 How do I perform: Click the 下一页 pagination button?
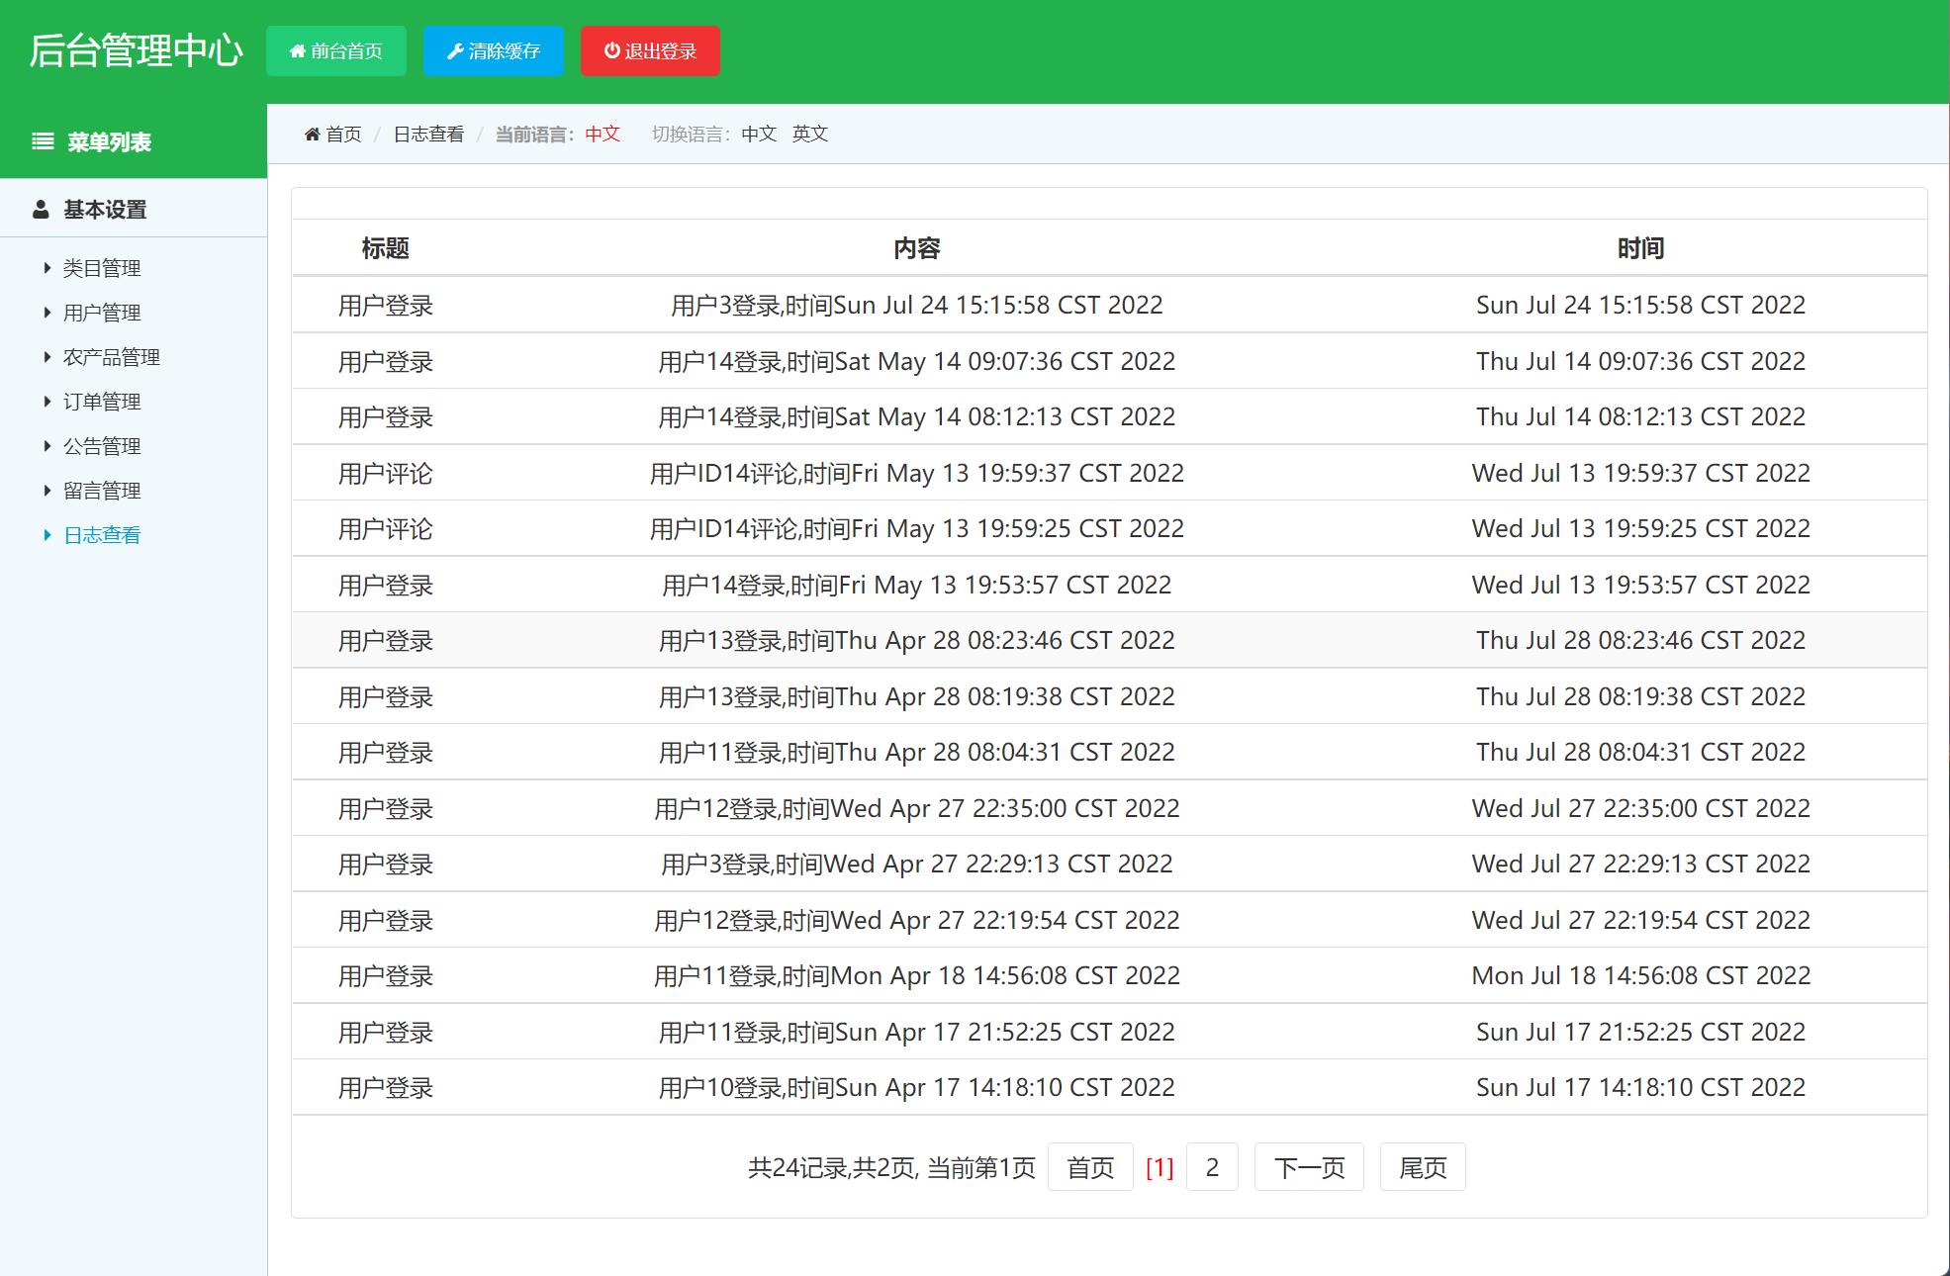click(1308, 1167)
